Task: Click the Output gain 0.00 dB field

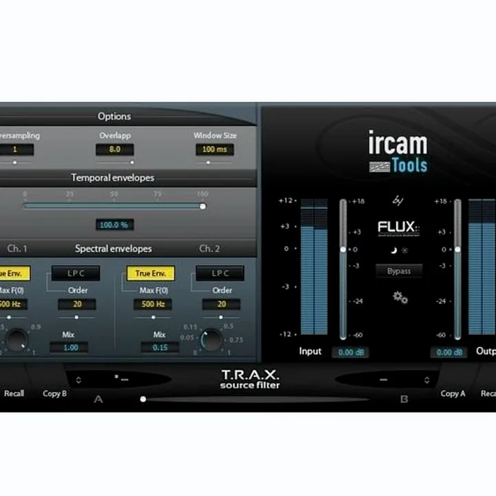Action: coord(449,353)
